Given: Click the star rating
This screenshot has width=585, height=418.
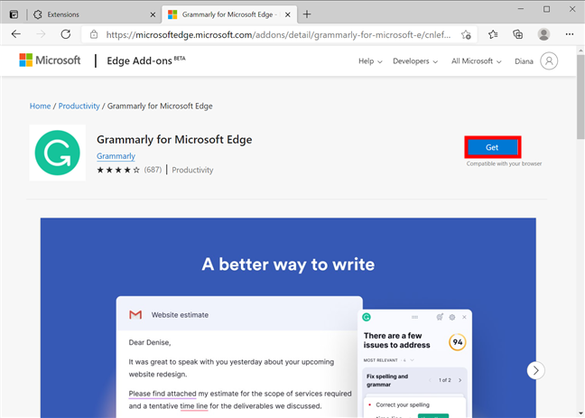Looking at the screenshot, I should pyautogui.click(x=118, y=171).
